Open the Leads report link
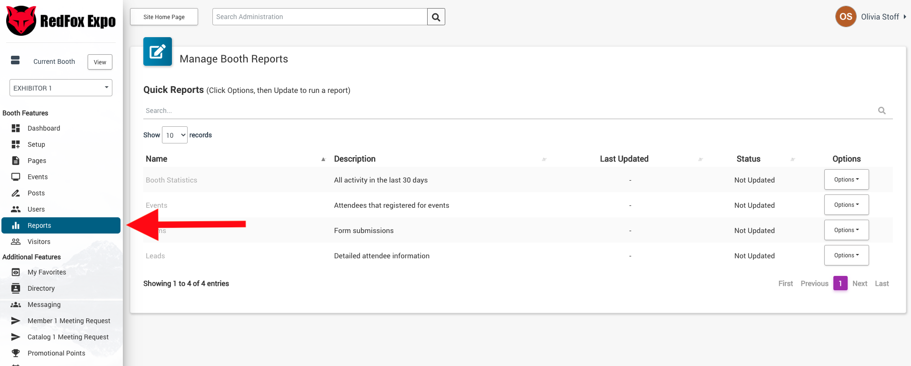The image size is (911, 366). [155, 256]
